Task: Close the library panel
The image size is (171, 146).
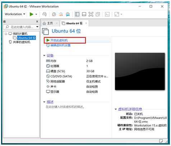Action: click(37, 22)
